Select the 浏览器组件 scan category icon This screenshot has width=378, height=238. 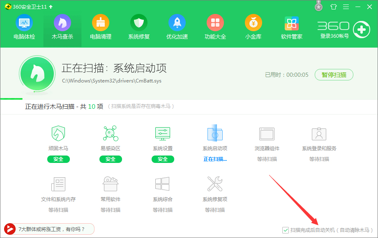point(267,134)
